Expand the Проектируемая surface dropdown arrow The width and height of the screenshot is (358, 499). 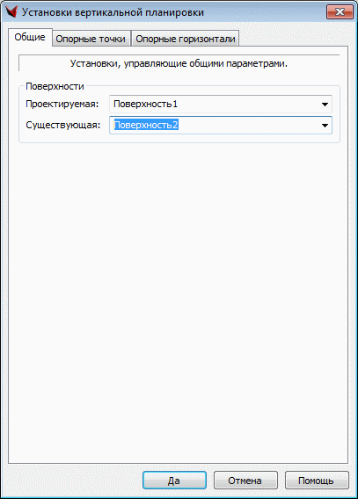(325, 104)
